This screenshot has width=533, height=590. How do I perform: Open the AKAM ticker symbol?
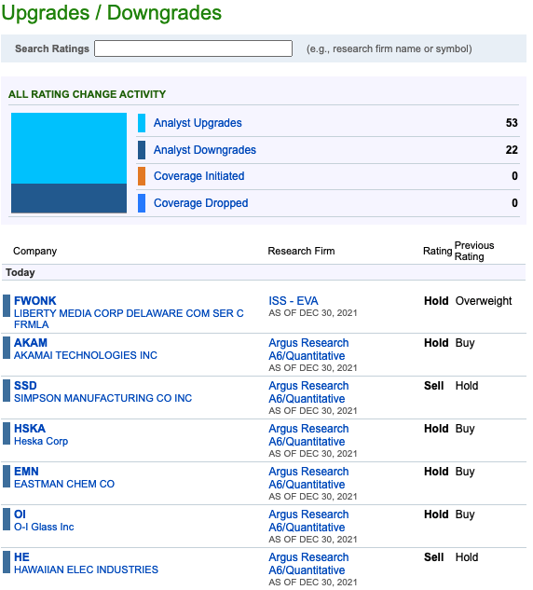coord(31,343)
